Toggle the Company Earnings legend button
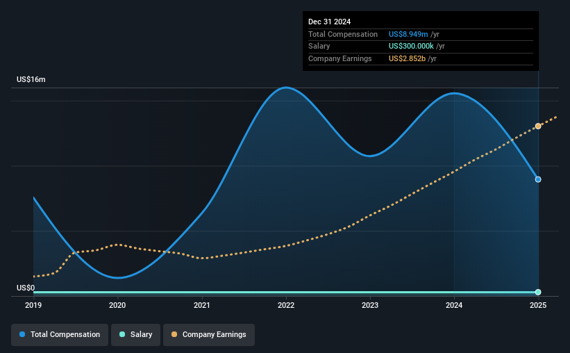The image size is (570, 353). 209,335
